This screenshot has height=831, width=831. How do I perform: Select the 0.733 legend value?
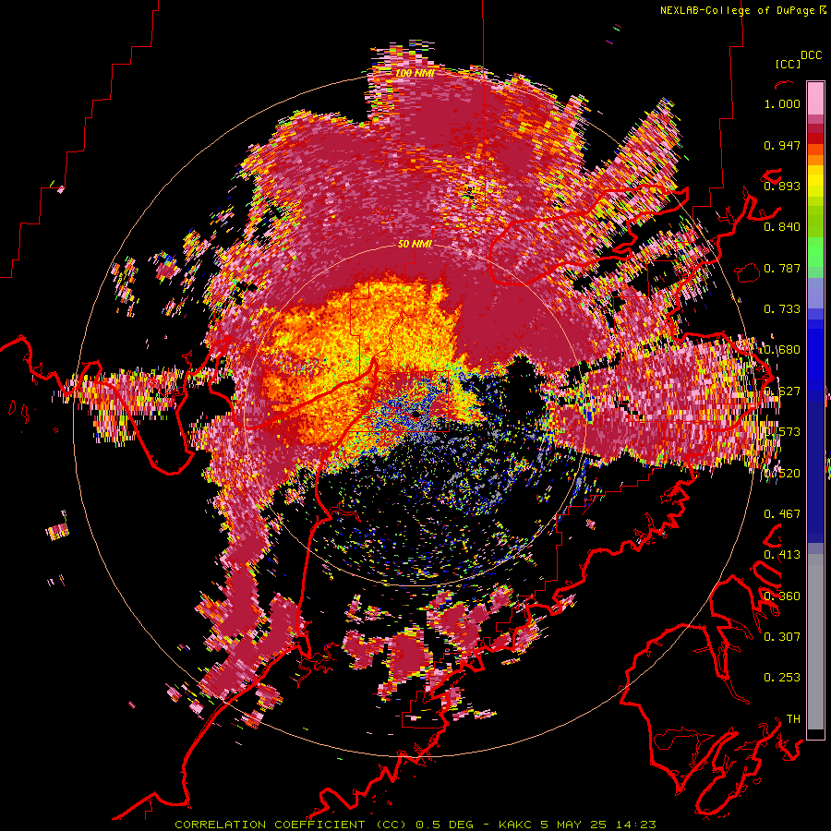[x=782, y=309]
